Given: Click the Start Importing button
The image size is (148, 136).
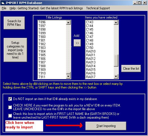Looking at the screenshot, I should 106,126.
